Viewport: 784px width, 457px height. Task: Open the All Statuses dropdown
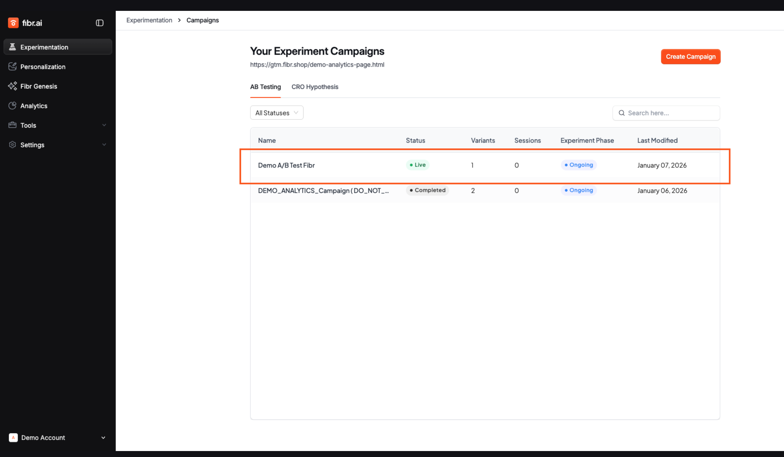click(x=277, y=113)
